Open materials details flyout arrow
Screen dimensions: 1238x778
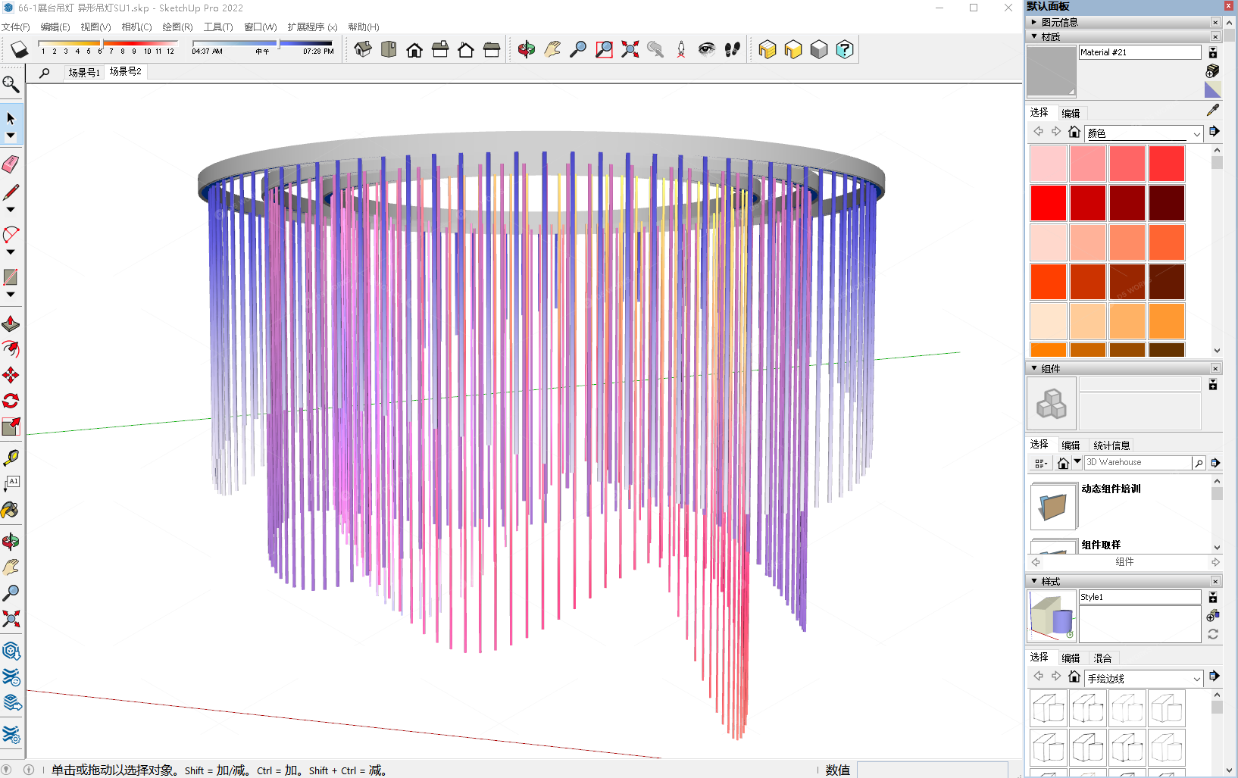(1215, 132)
